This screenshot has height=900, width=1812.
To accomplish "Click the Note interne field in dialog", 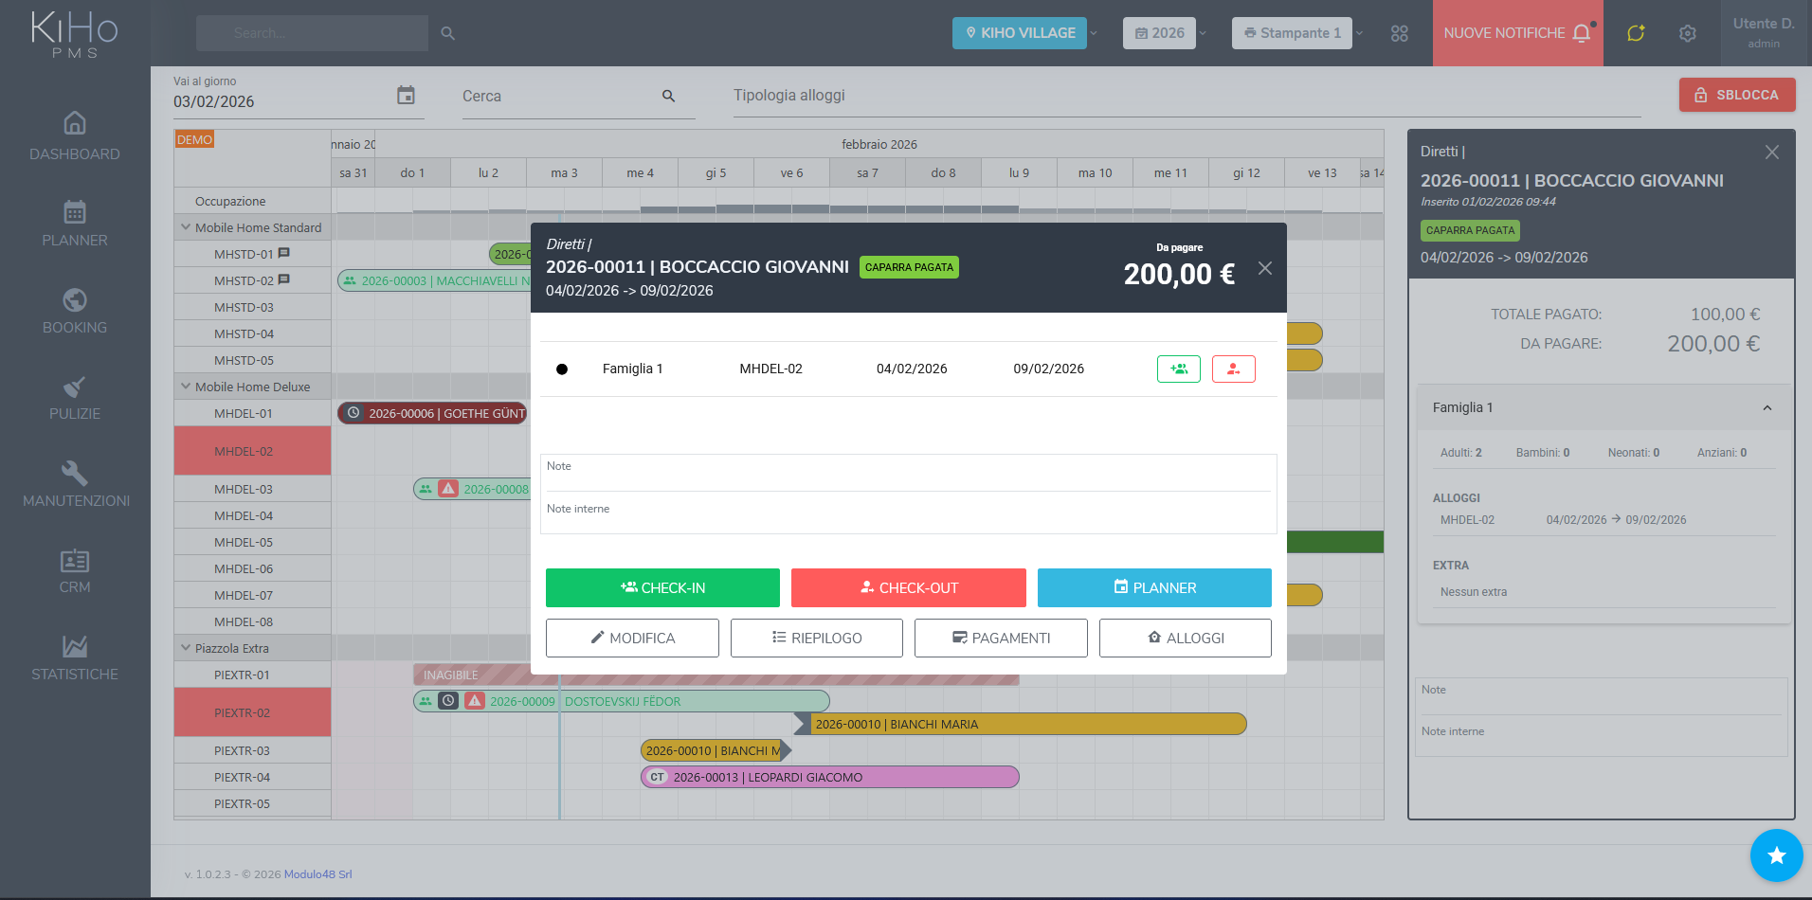I will pyautogui.click(x=908, y=514).
